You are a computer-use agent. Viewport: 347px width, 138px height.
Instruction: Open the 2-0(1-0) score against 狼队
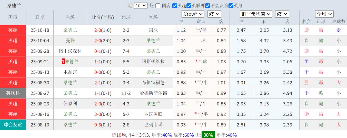pyautogui.click(x=103, y=30)
